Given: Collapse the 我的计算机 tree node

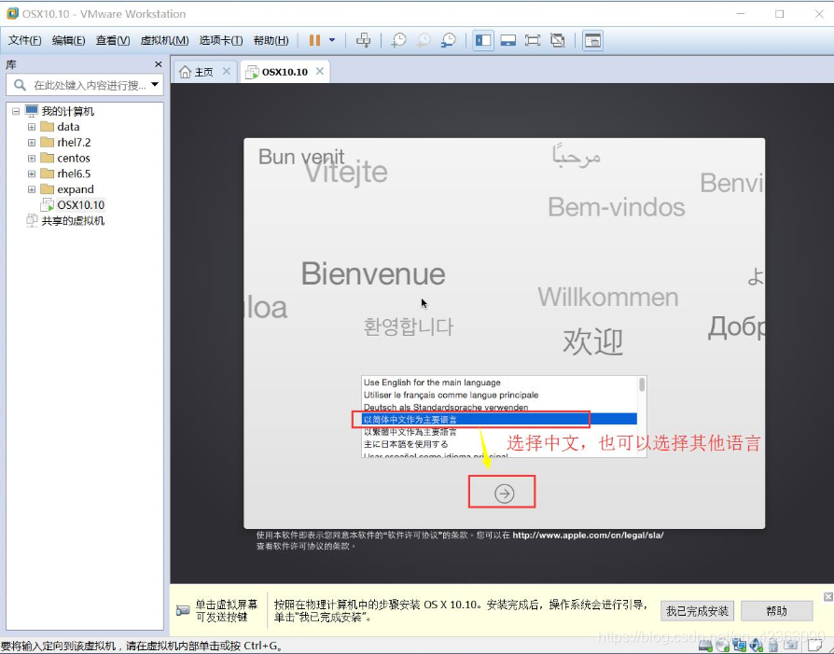Looking at the screenshot, I should (x=16, y=111).
